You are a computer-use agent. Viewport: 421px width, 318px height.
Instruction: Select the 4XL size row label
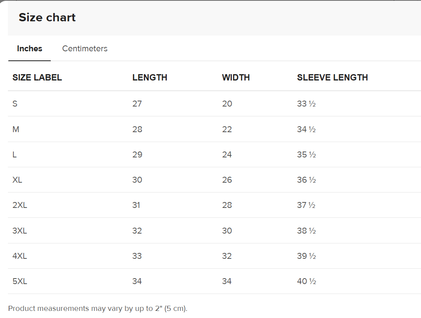point(20,256)
